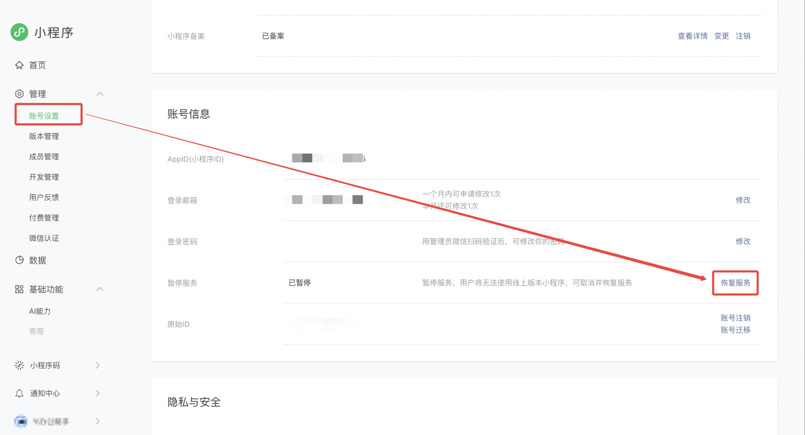Expand the account profile arrow
Screen dimensions: 805x435
pos(98,421)
